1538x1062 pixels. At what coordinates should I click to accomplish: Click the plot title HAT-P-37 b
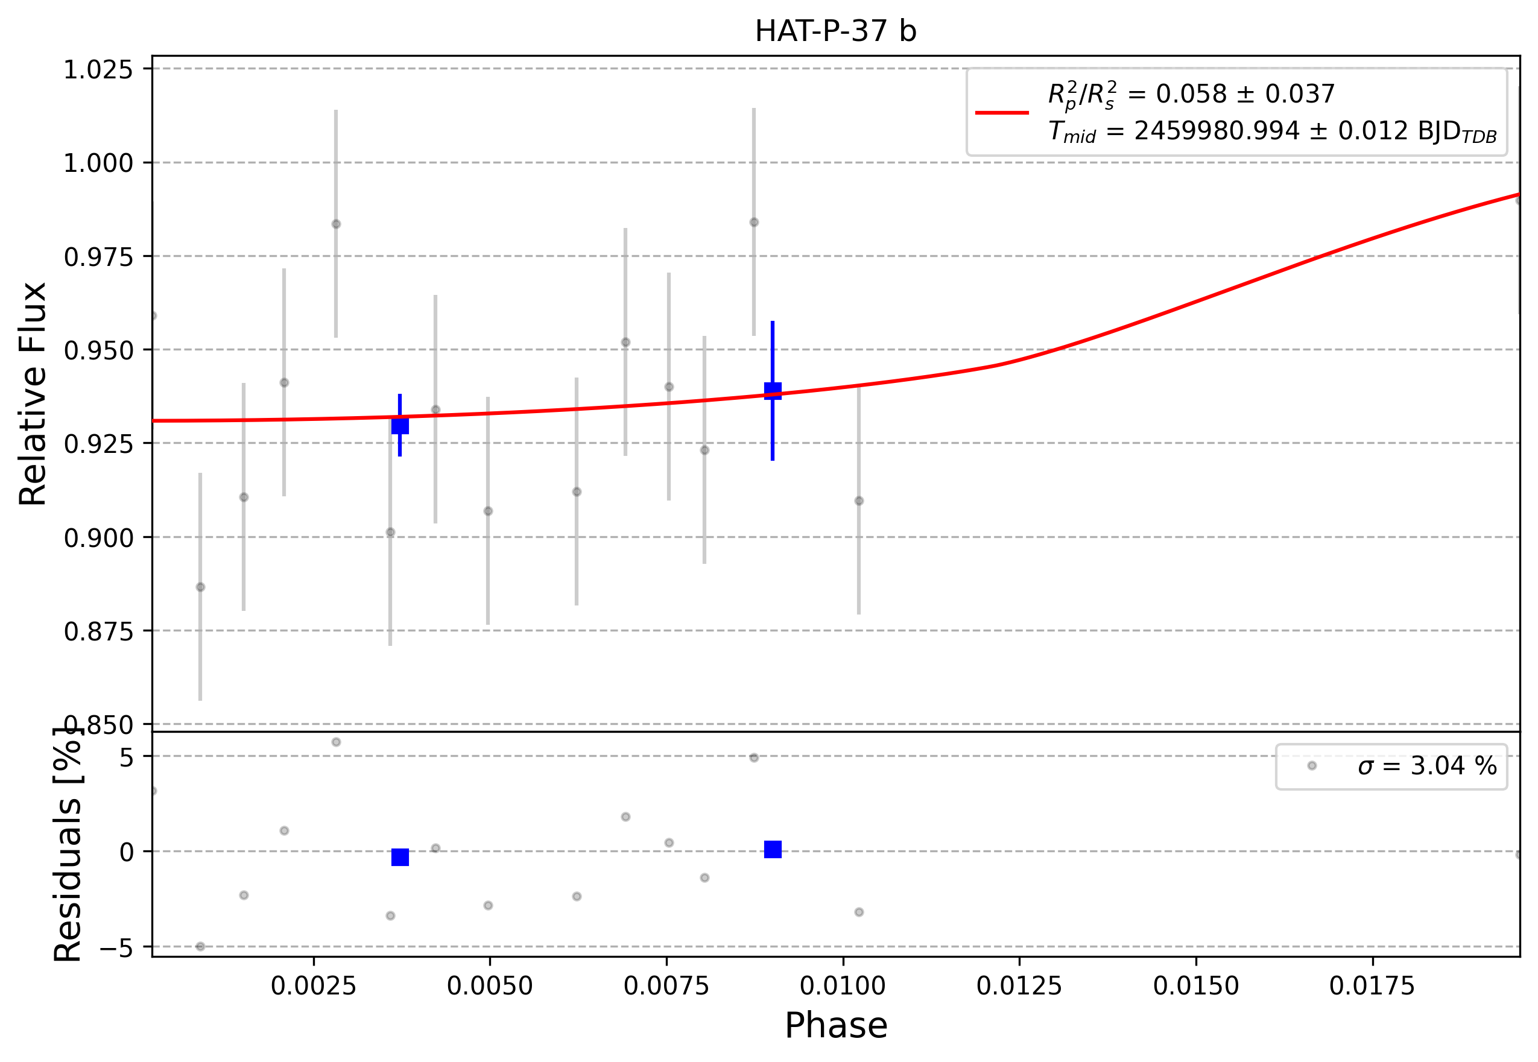pos(835,31)
